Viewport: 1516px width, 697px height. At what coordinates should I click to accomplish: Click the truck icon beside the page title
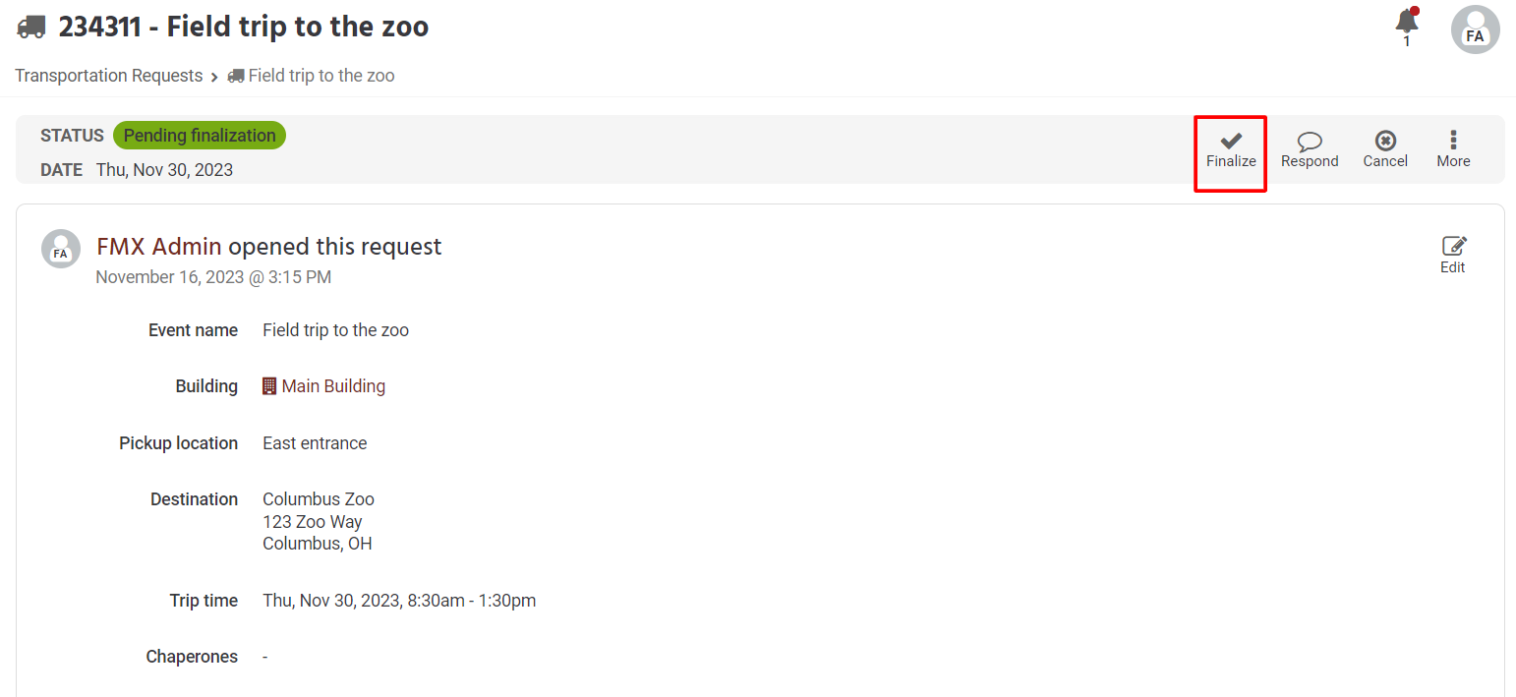[x=31, y=27]
